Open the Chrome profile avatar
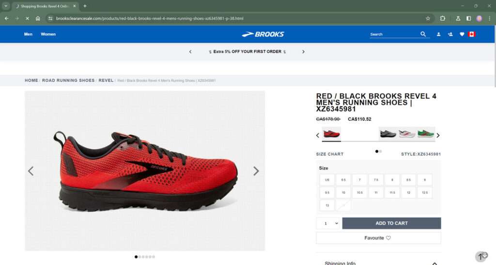 point(479,18)
